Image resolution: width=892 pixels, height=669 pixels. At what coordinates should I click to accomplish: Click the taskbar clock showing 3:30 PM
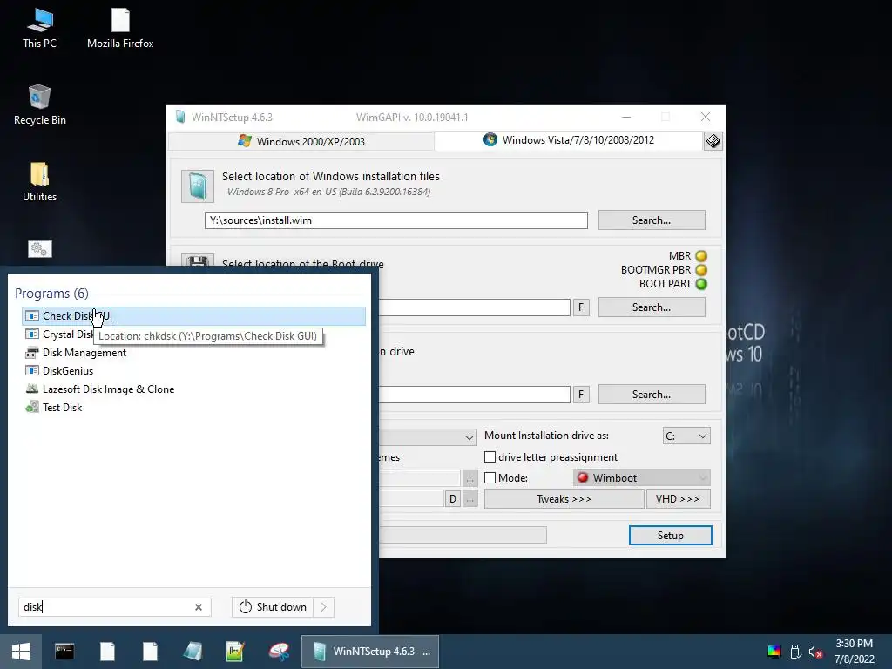click(x=854, y=652)
